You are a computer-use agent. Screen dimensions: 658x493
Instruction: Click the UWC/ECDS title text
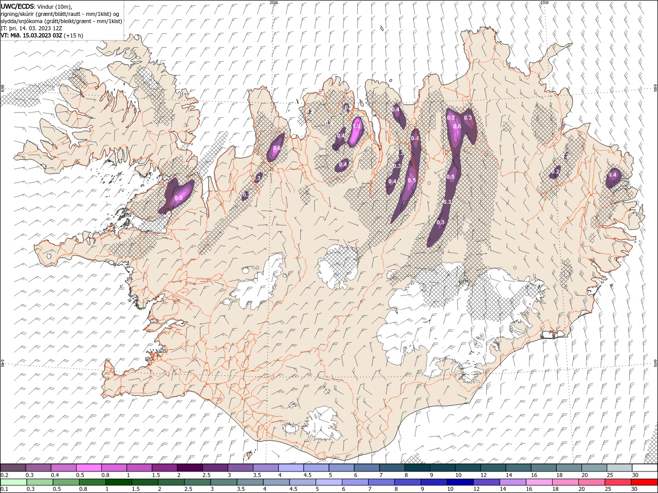coord(17,6)
